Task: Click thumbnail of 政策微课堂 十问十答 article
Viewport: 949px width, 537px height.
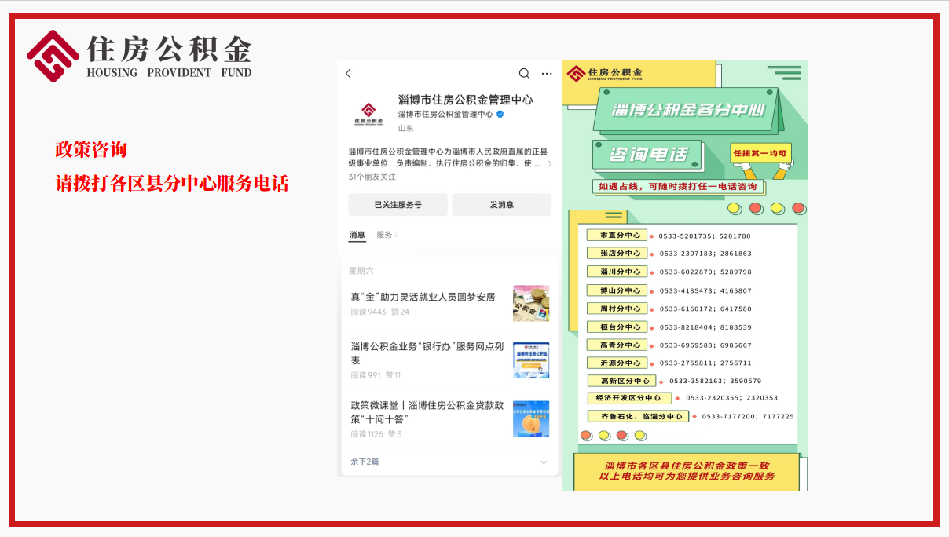Action: pos(531,419)
